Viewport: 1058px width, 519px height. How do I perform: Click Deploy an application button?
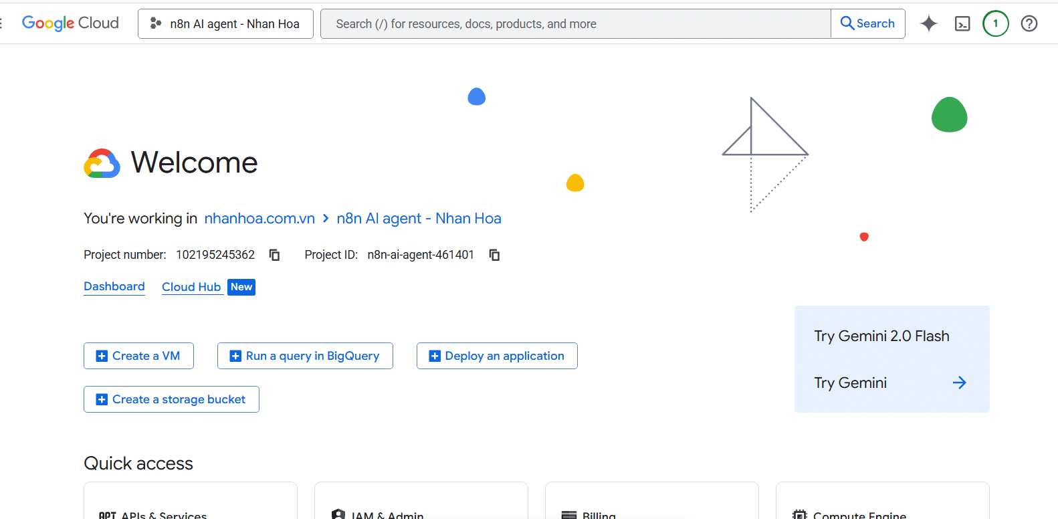497,356
